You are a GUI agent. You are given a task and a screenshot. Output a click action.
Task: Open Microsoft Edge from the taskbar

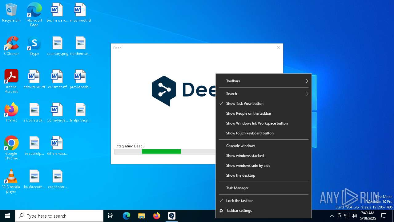(x=127, y=216)
